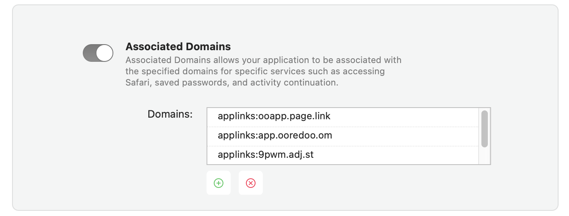Click empty space right of applinks:9pwm.adj.st
Viewport: 569px width, 216px height.
click(396, 155)
